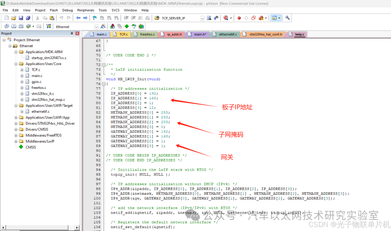Kill all breakpoints in program

click(x=260, y=18)
